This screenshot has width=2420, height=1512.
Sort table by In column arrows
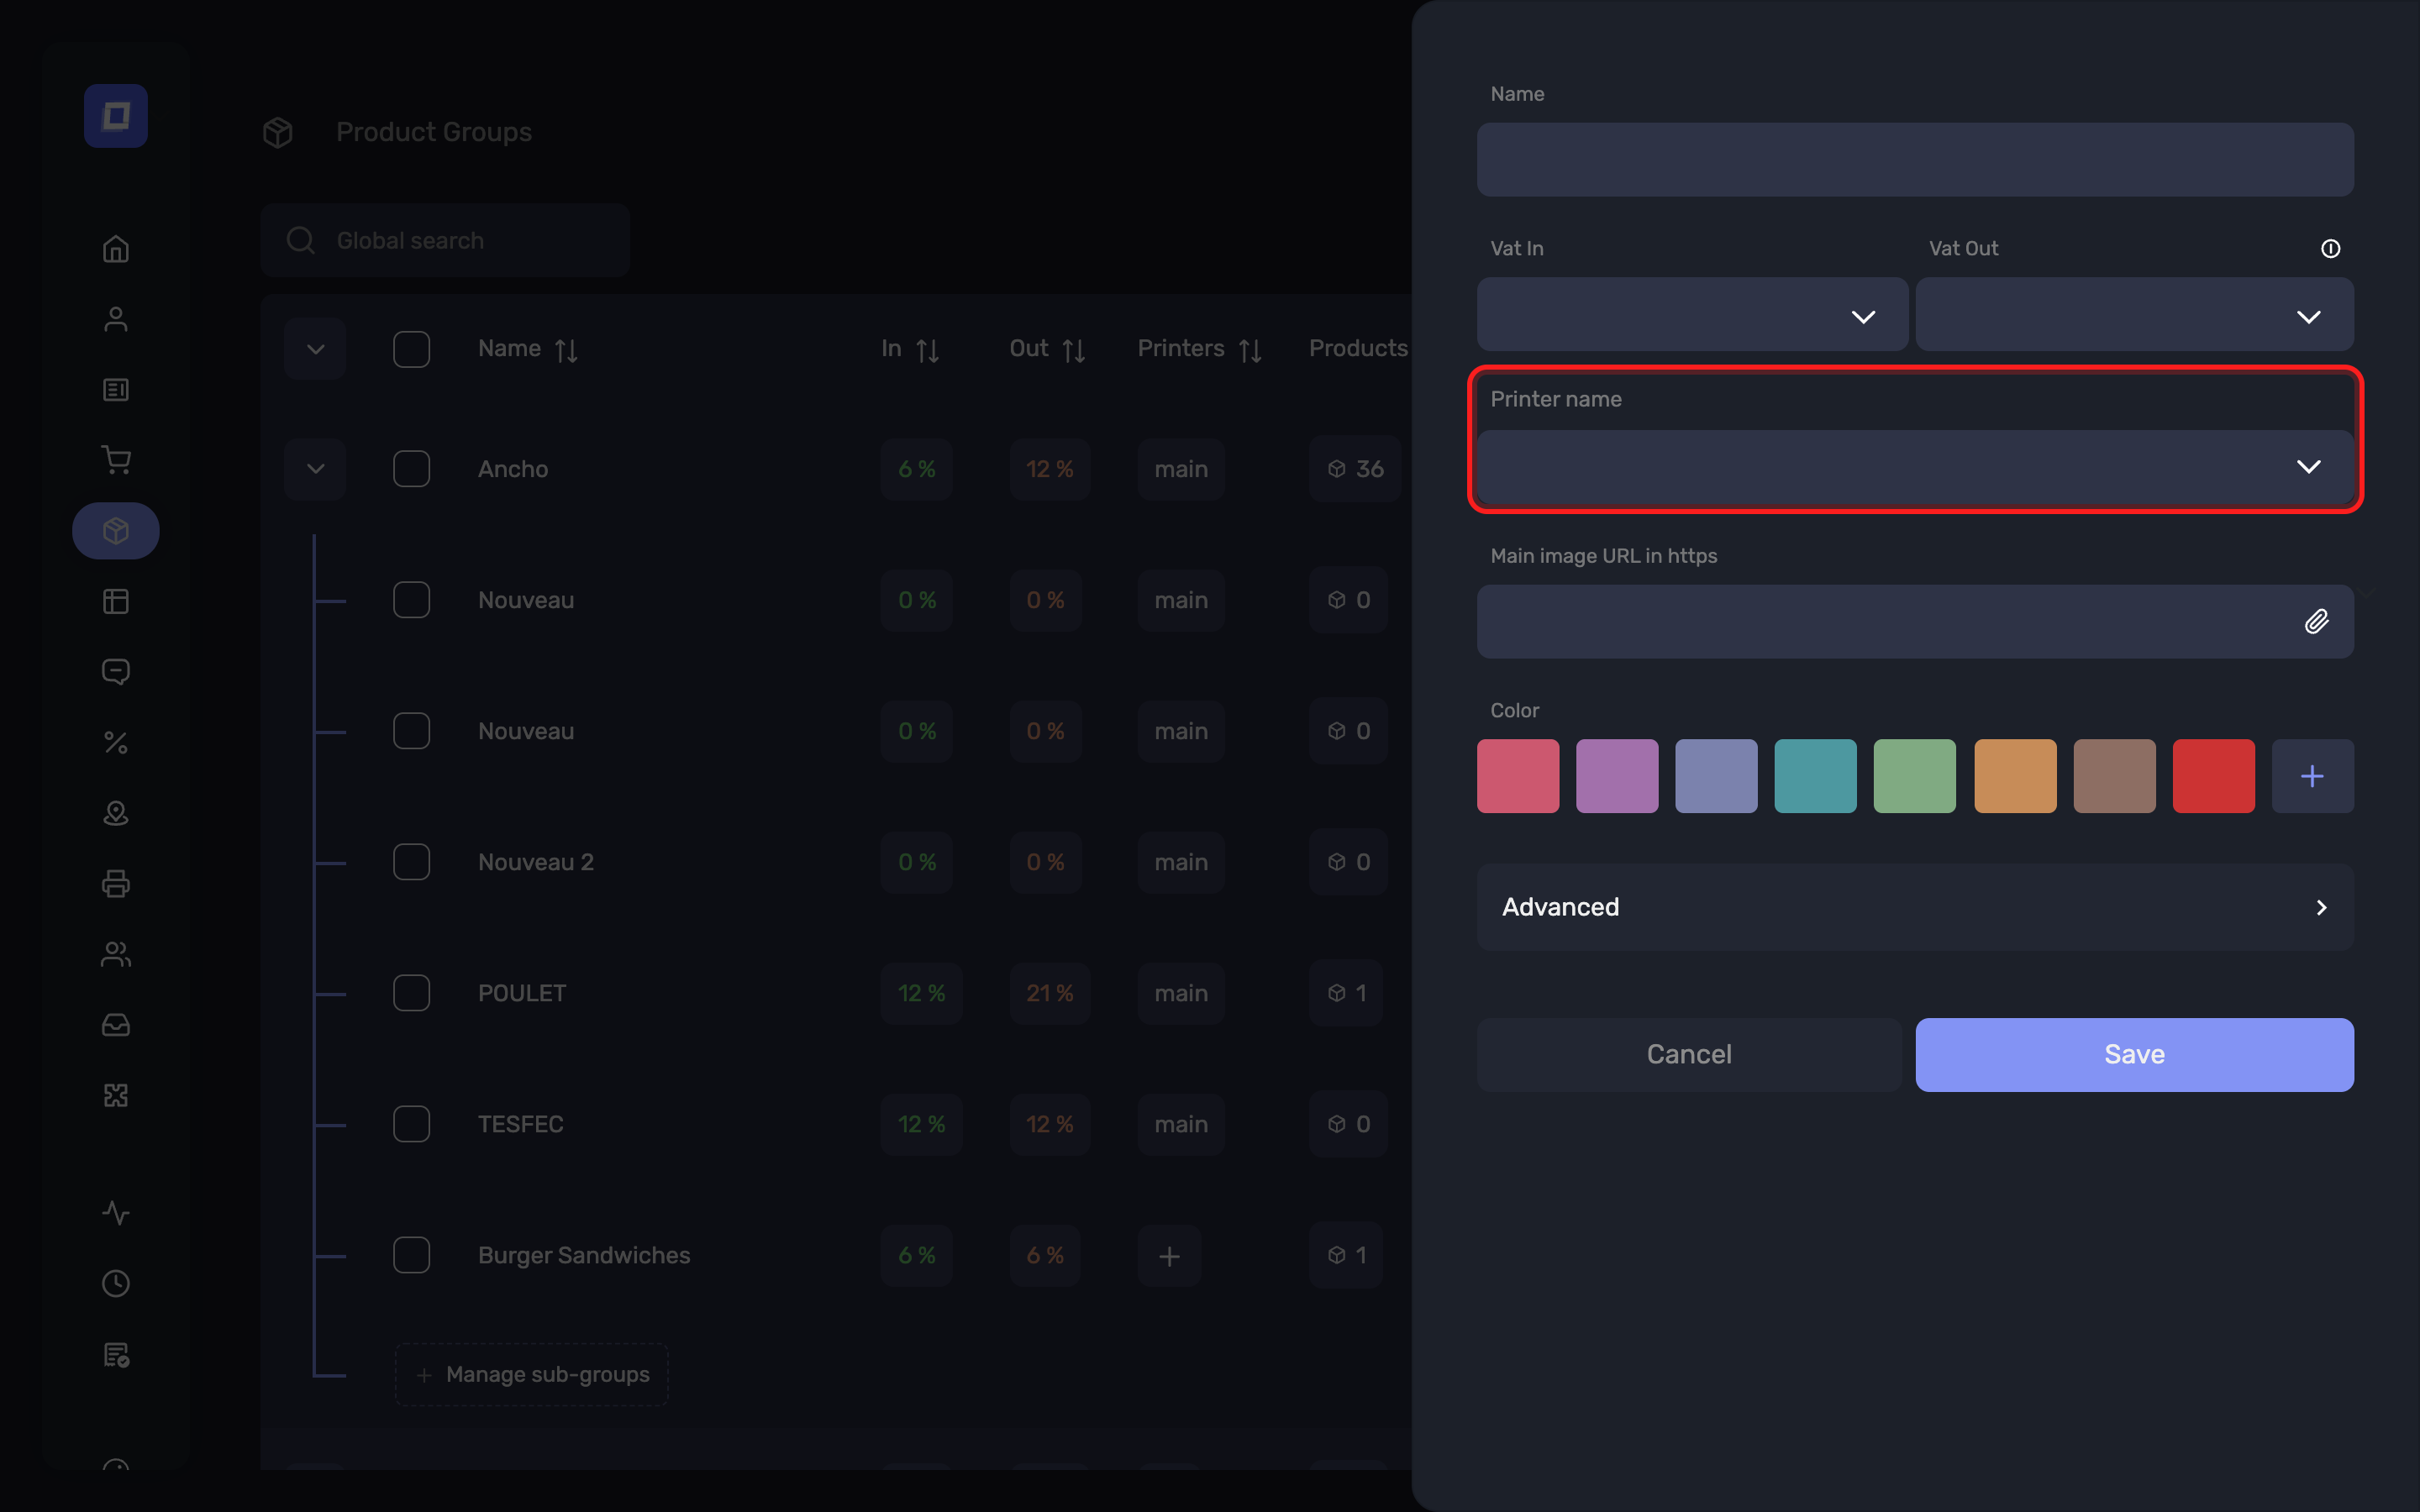[x=928, y=350]
